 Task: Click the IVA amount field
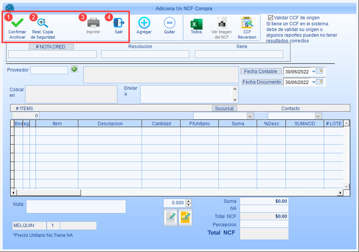(x=264, y=208)
